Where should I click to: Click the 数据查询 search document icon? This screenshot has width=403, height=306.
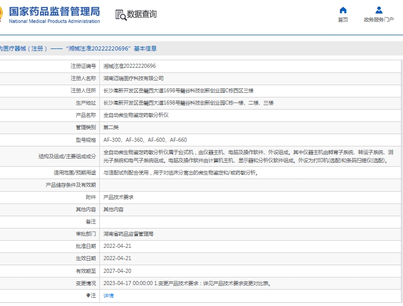coord(121,15)
